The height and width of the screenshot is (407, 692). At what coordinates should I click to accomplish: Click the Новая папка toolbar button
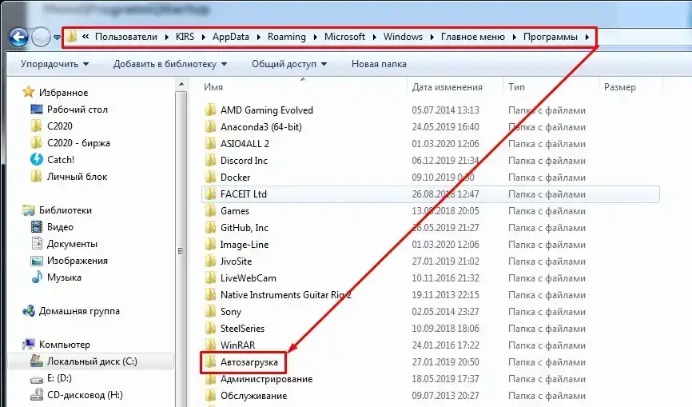379,64
